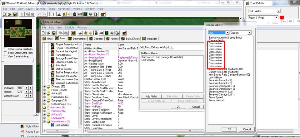Click Terrain Editor icon in Object Editor toolbar

[80, 33]
